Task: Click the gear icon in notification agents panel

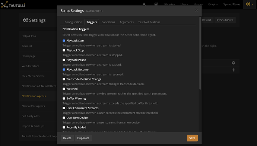Action: pos(233,63)
